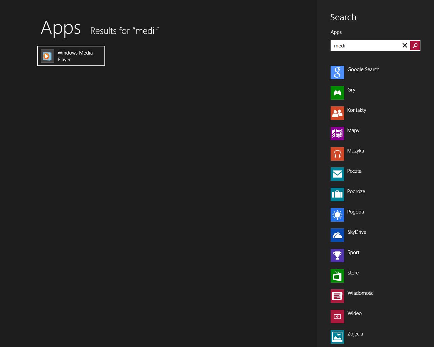Image resolution: width=434 pixels, height=347 pixels.
Task: Clear the search box with the X
Action: [x=405, y=45]
